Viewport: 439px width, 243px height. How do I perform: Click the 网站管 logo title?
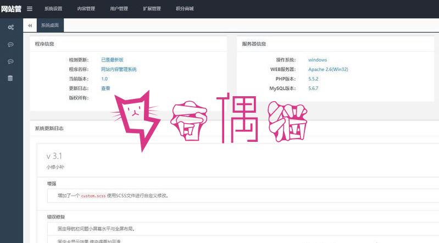(x=11, y=9)
